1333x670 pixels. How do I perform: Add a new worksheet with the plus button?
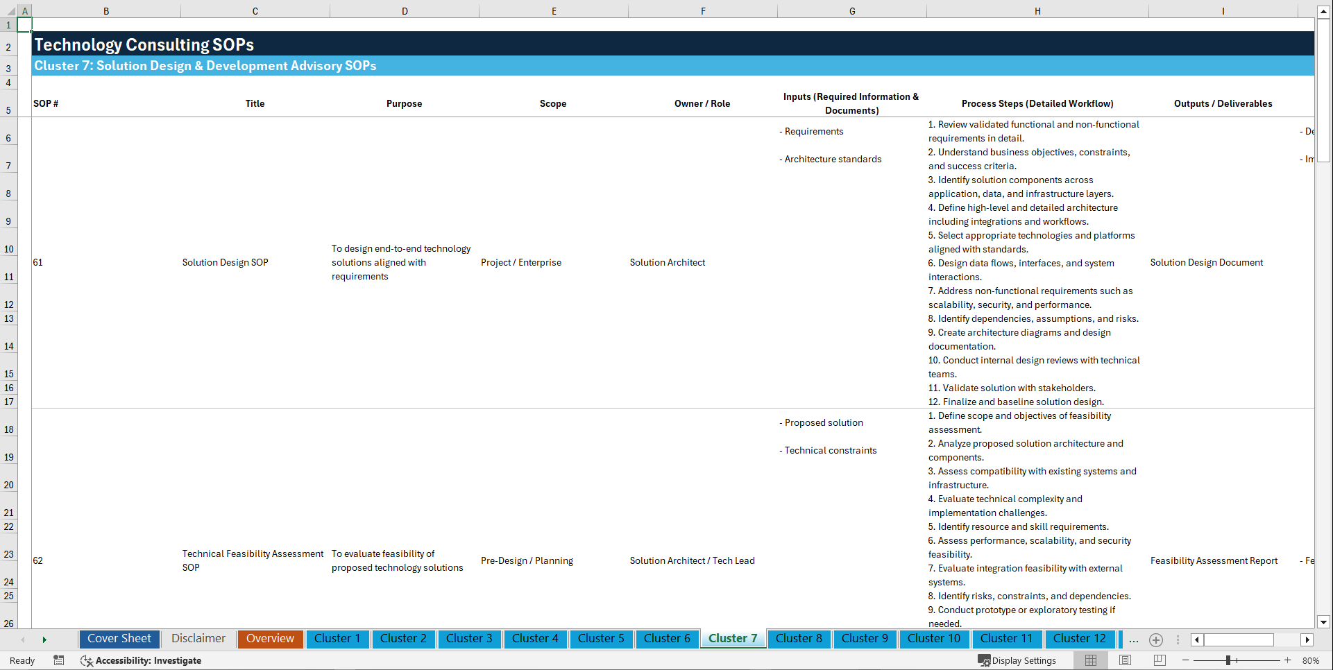coord(1156,640)
